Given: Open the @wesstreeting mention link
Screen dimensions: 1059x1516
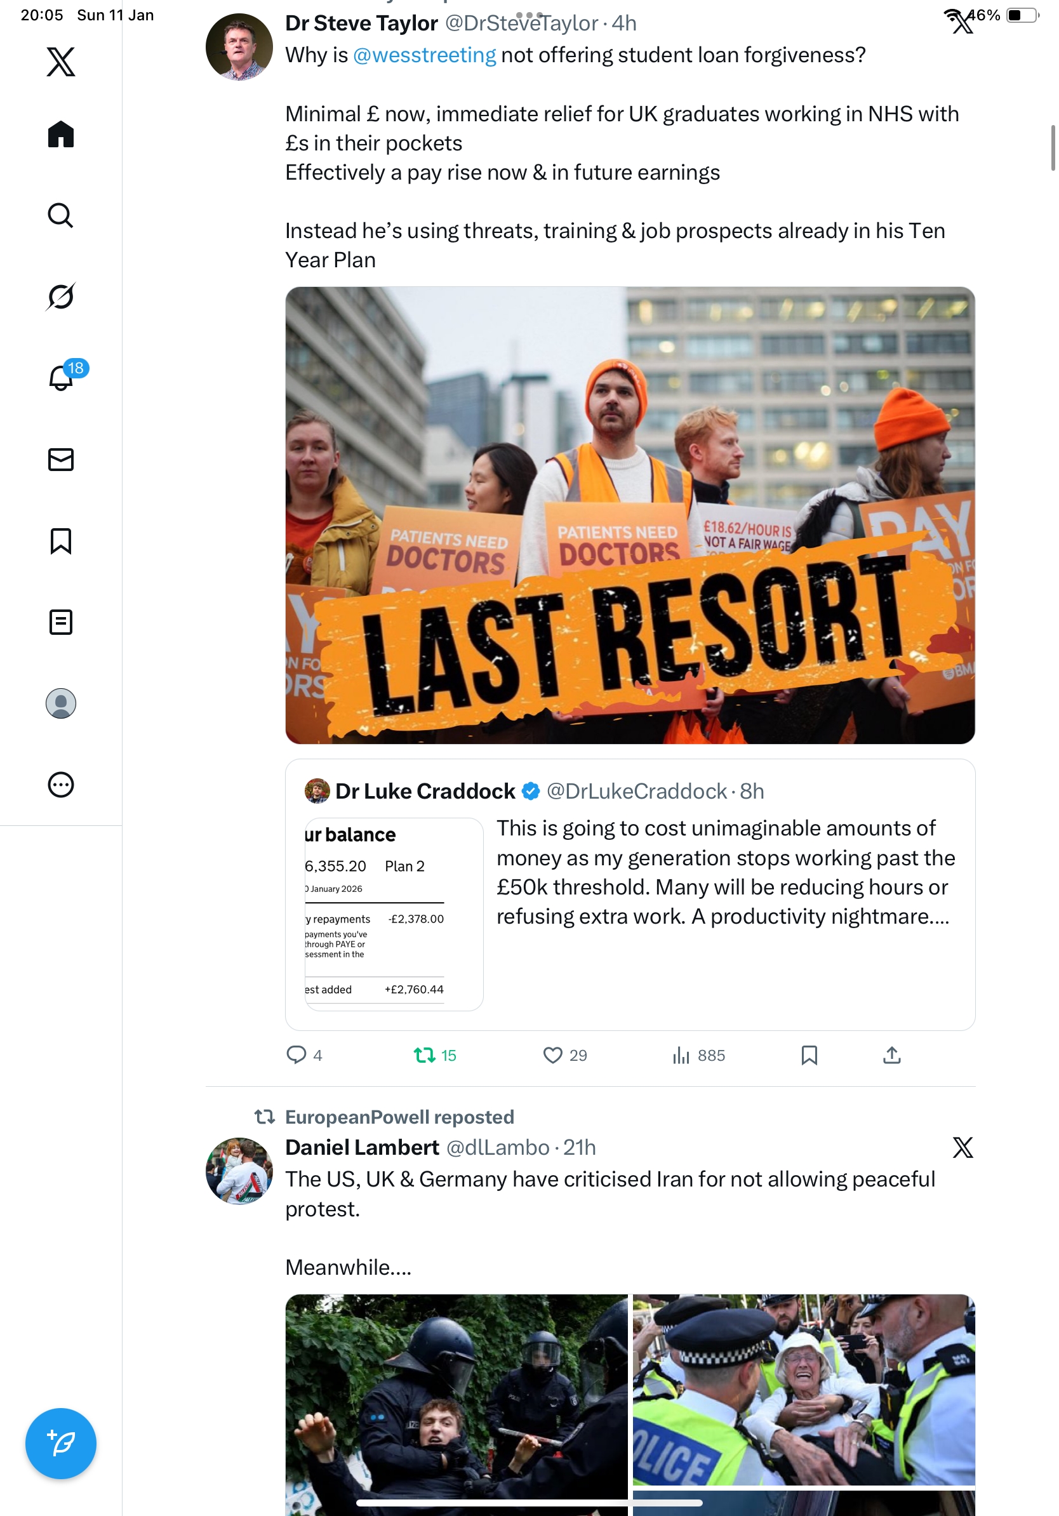Looking at the screenshot, I should 425,55.
